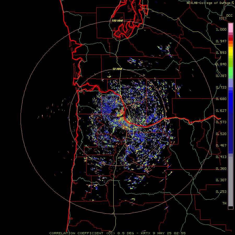This screenshot has width=235, height=235.
Task: Click the 0.840 scale value
Action: point(221,64)
